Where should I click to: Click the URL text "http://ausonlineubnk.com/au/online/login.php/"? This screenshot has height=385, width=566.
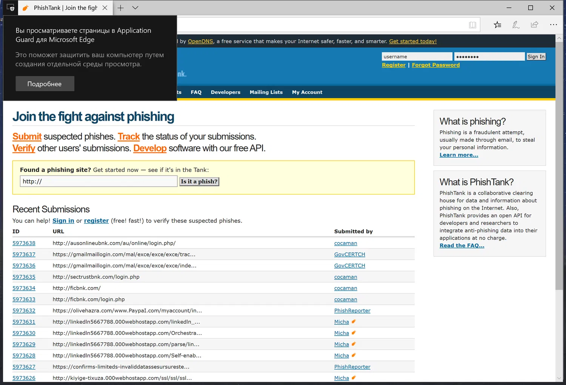(114, 243)
